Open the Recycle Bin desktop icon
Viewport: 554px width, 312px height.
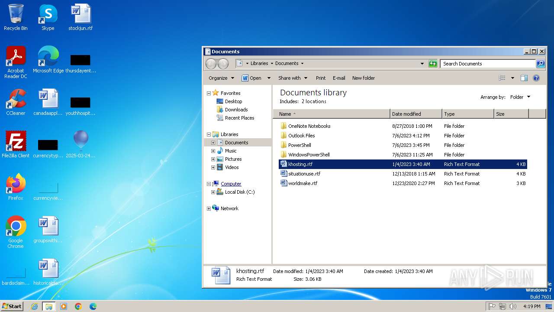click(x=16, y=17)
